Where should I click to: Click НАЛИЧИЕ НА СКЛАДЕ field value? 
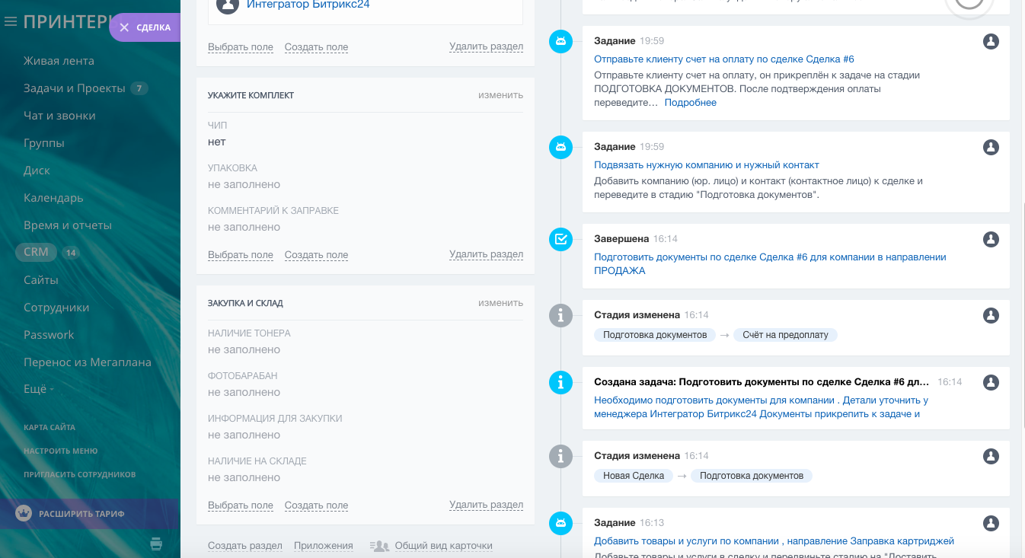tap(244, 477)
